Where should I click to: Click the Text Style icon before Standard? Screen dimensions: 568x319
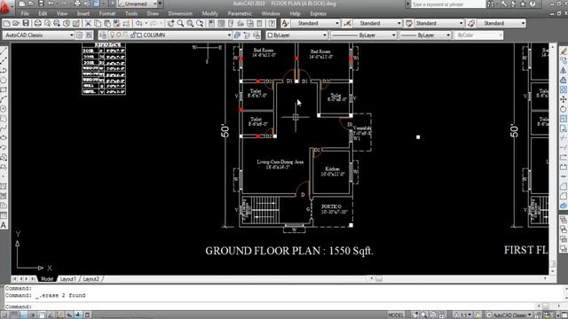click(285, 24)
